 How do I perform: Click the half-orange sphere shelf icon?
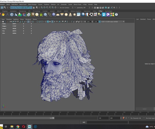tap(87, 14)
